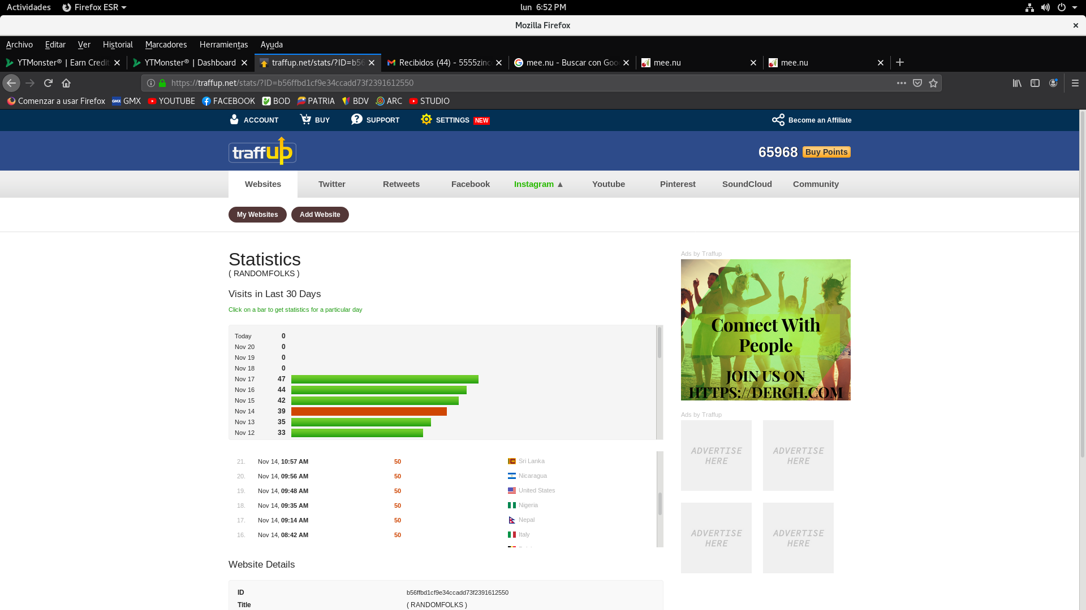Image resolution: width=1086 pixels, height=610 pixels.
Task: Save page to Pocket icon
Action: [917, 83]
